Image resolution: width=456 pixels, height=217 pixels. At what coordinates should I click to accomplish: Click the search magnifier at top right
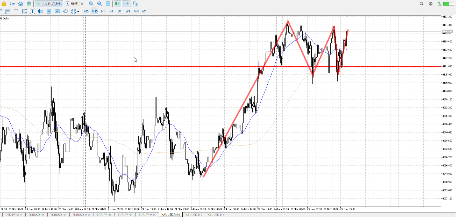point(422,4)
